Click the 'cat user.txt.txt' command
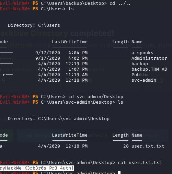The image size is (172, 174). 140,163
